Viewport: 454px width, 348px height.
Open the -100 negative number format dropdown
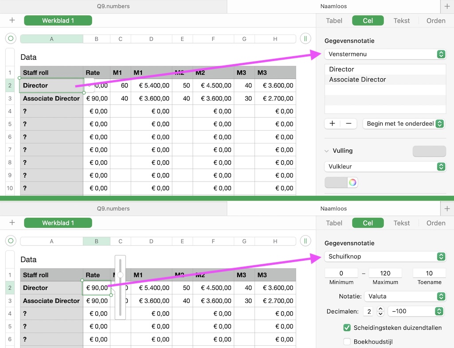(416, 311)
